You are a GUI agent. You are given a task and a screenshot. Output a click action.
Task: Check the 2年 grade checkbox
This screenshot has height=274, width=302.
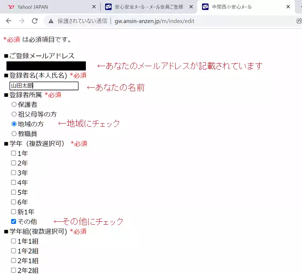pos(13,163)
